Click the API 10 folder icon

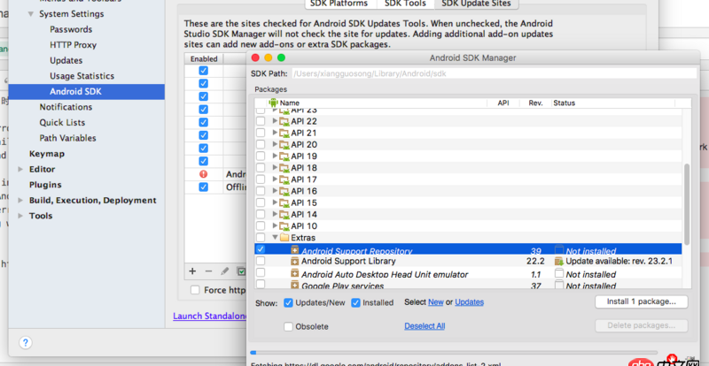tap(284, 226)
